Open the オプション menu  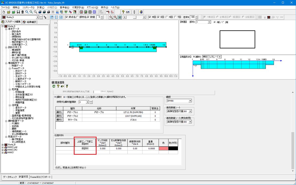93,8
